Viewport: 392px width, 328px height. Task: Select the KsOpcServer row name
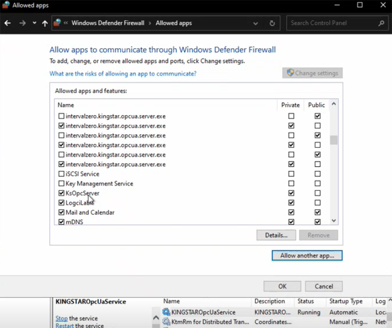pos(82,193)
